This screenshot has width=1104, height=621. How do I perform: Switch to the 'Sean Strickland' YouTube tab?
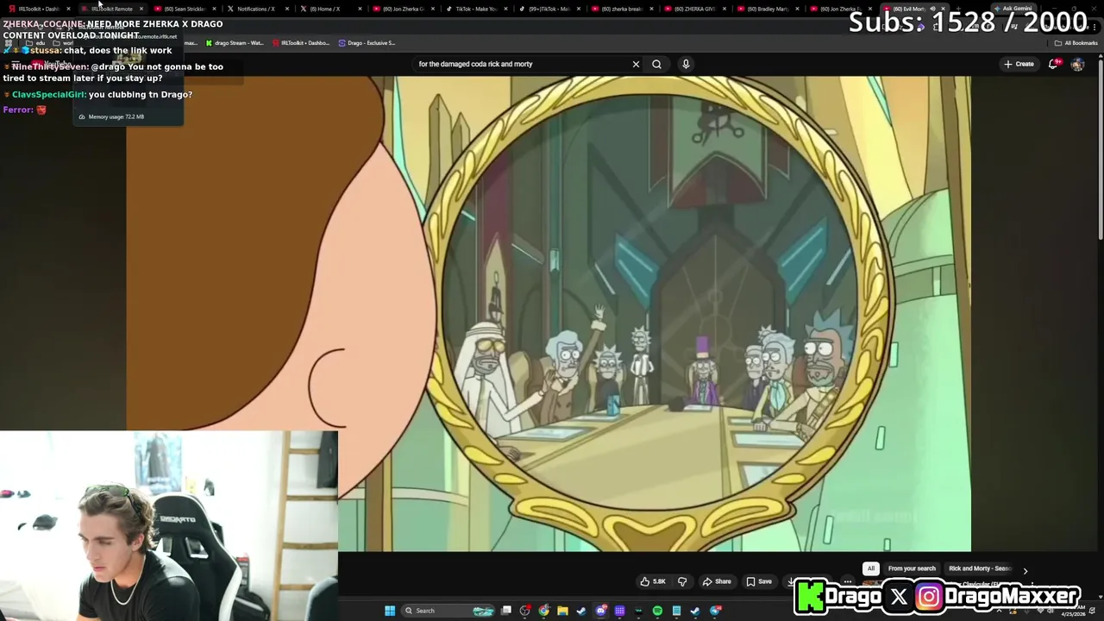point(184,9)
